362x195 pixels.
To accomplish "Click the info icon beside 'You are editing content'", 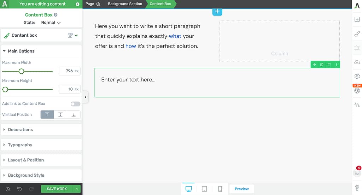I will [77, 4].
